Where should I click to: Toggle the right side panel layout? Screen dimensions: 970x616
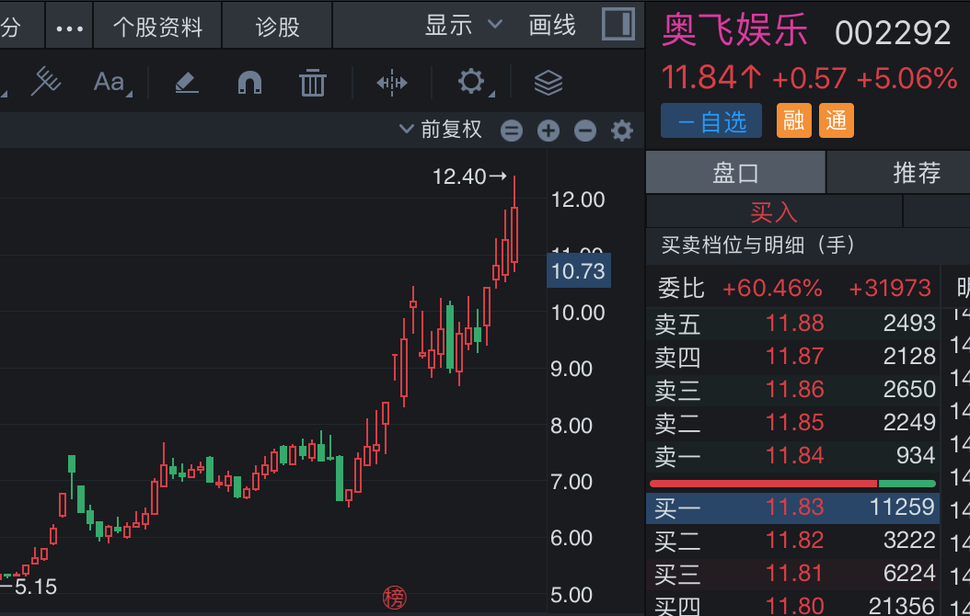coord(618,25)
